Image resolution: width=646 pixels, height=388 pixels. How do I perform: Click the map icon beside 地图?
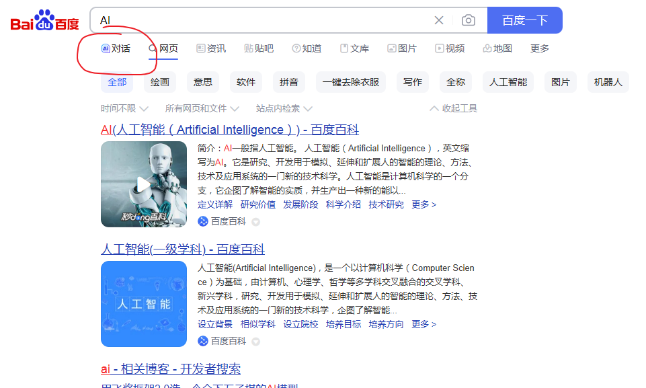pos(487,48)
